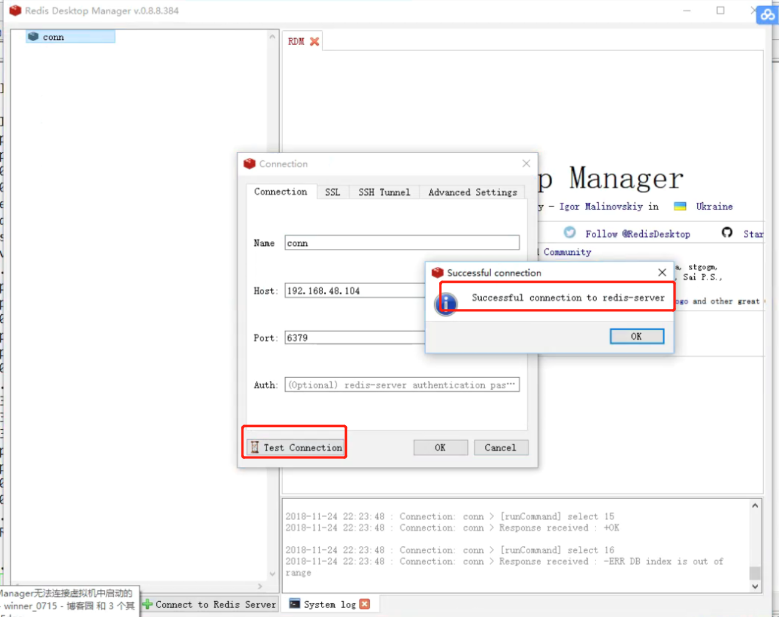
Task: Click the blue cloud icon at top right
Action: click(x=767, y=15)
